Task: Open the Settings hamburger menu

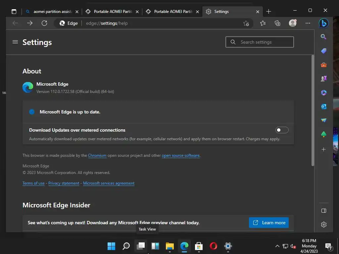Action: point(15,42)
